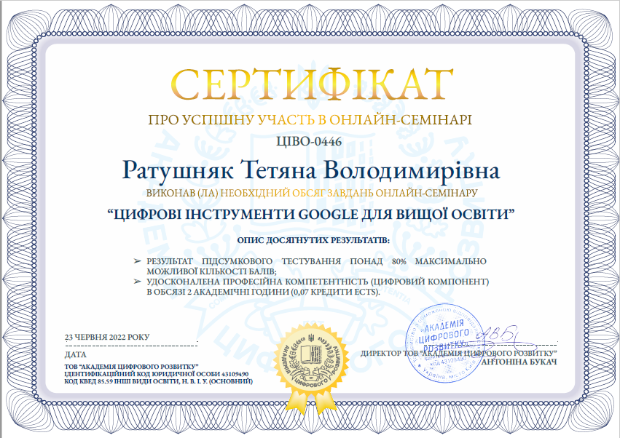Select the line "ПРО УСПІШНУ УЧАСТЬ В ОНЛАЙН-СЕМІНАРІ"

coord(310,119)
